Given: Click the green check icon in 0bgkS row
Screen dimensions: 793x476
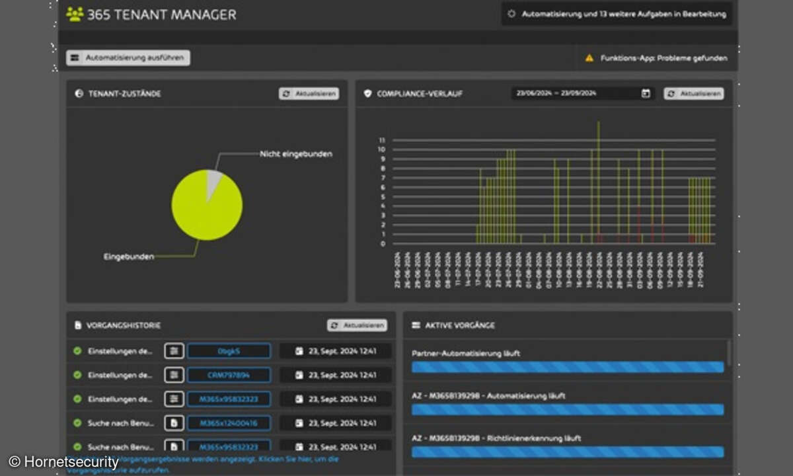Looking at the screenshot, I should (x=77, y=351).
